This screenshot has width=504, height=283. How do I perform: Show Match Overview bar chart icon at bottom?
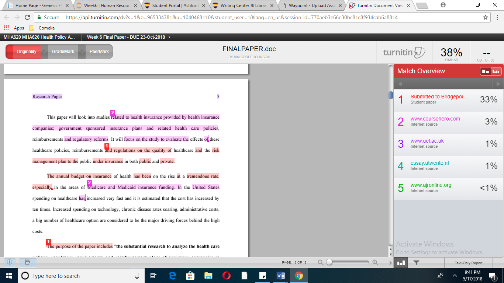pyautogui.click(x=401, y=263)
